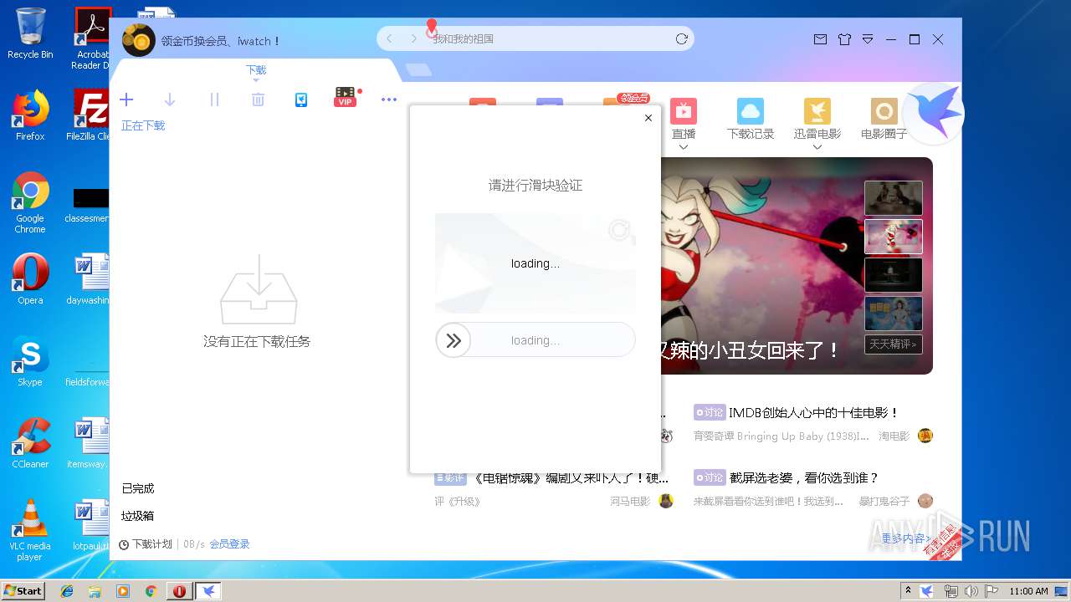Open the VIP film icon
Image resolution: width=1071 pixels, height=602 pixels.
346,97
